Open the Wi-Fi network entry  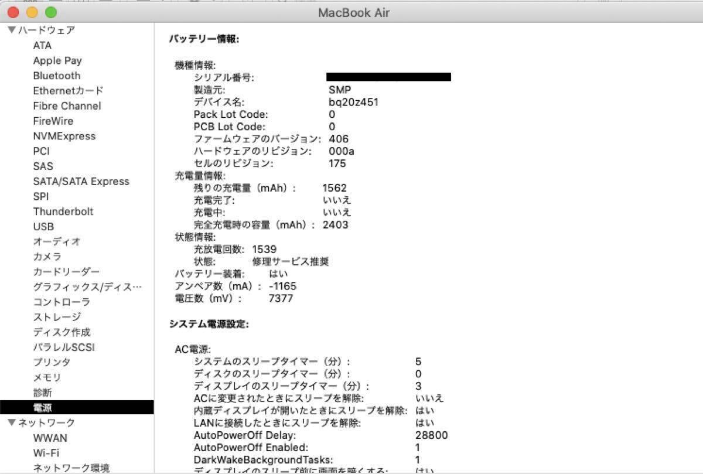[x=46, y=453]
